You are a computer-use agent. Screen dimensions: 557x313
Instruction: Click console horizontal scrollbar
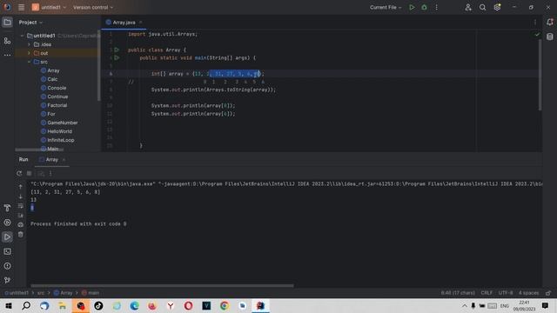[162, 285]
